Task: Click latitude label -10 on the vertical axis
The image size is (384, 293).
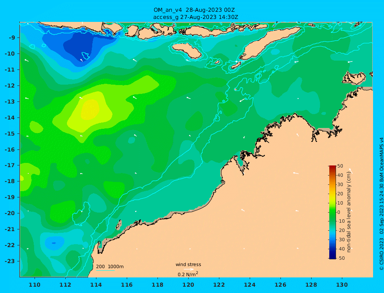Action: [x=10, y=53]
